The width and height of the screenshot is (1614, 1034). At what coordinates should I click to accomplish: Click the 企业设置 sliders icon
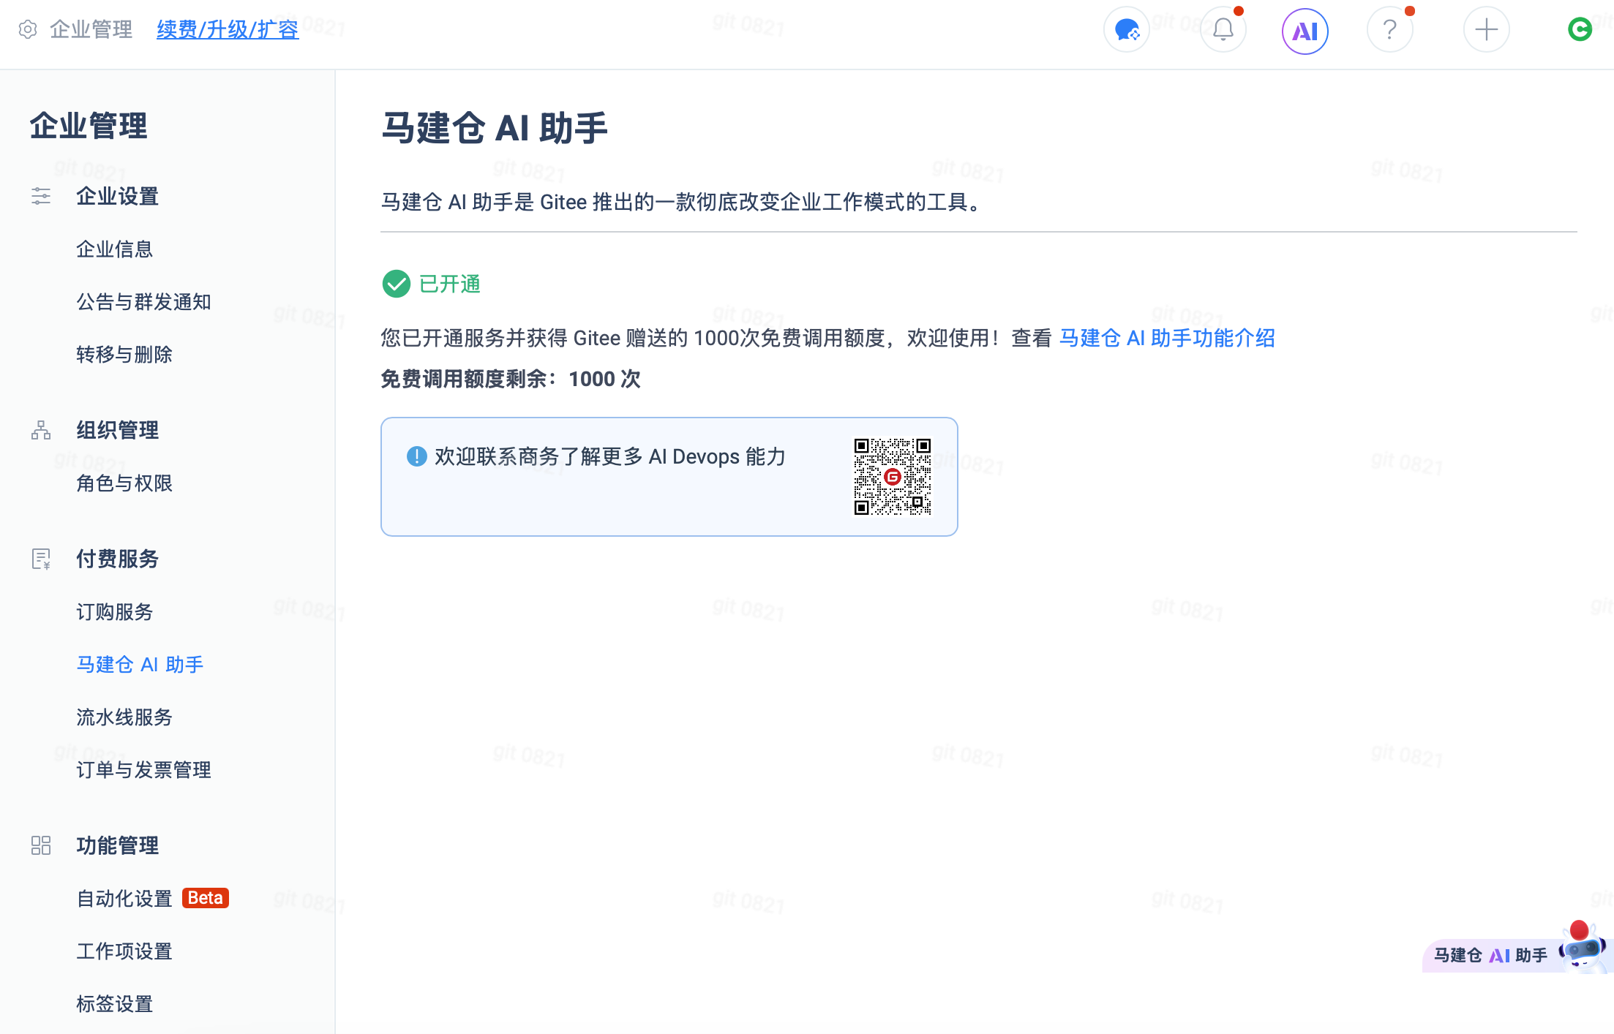pos(41,196)
